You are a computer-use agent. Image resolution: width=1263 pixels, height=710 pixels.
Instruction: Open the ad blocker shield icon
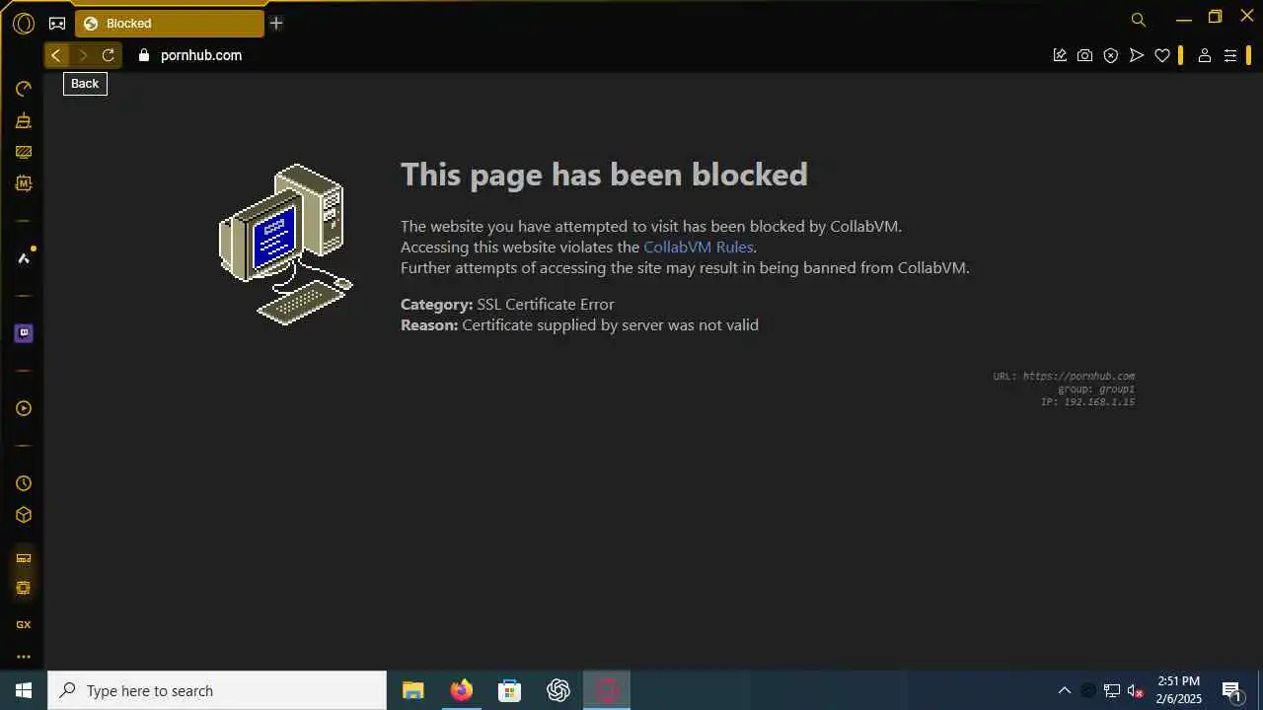pyautogui.click(x=1111, y=55)
